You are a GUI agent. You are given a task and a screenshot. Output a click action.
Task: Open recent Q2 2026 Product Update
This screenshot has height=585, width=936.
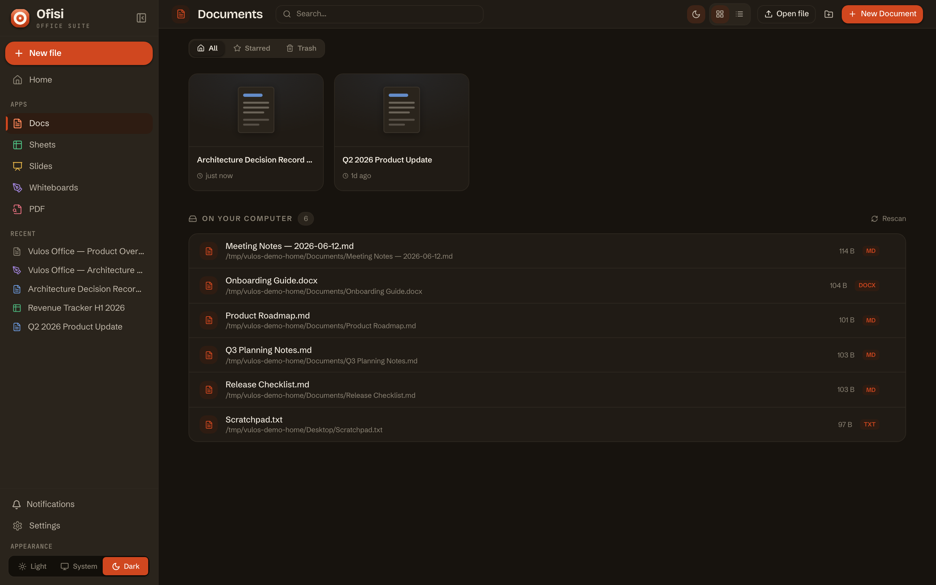(79, 327)
